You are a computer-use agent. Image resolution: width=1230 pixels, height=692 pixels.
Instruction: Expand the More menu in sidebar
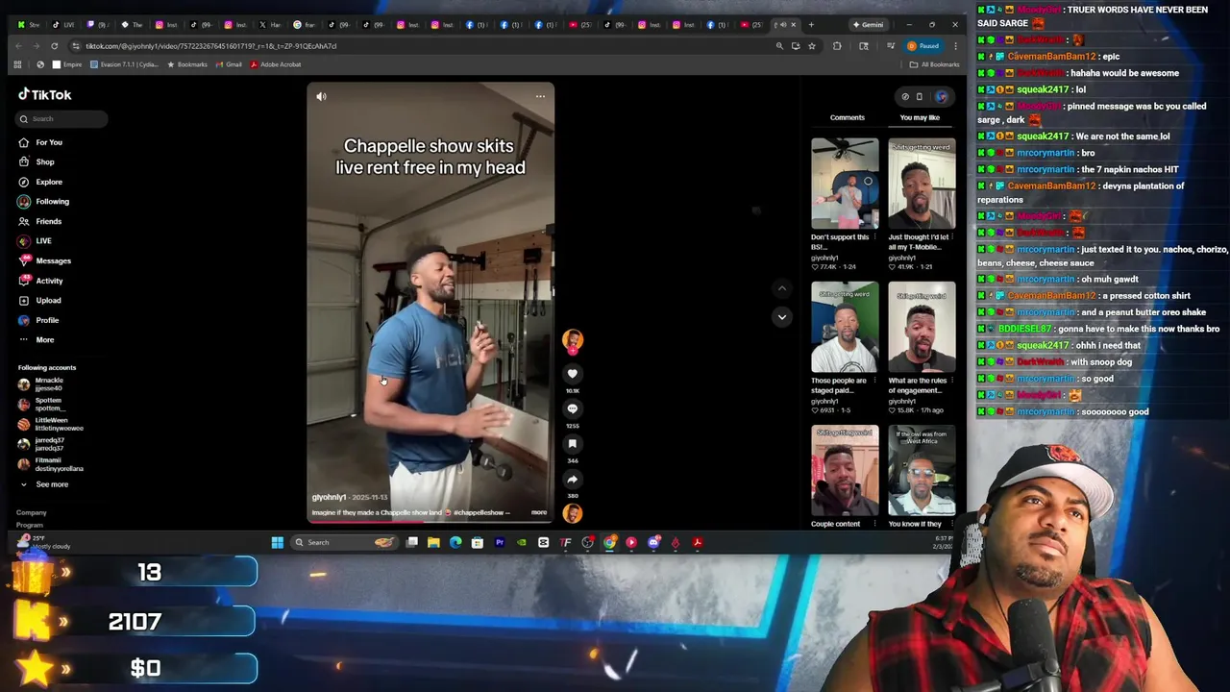coord(37,339)
